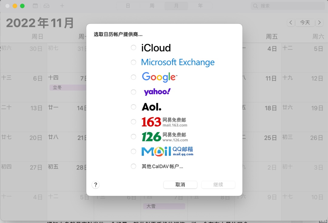Click the 周日 column header
328x223 pixels.
tap(37, 36)
